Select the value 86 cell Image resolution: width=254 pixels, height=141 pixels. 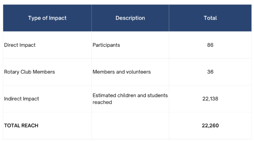pyautogui.click(x=210, y=45)
